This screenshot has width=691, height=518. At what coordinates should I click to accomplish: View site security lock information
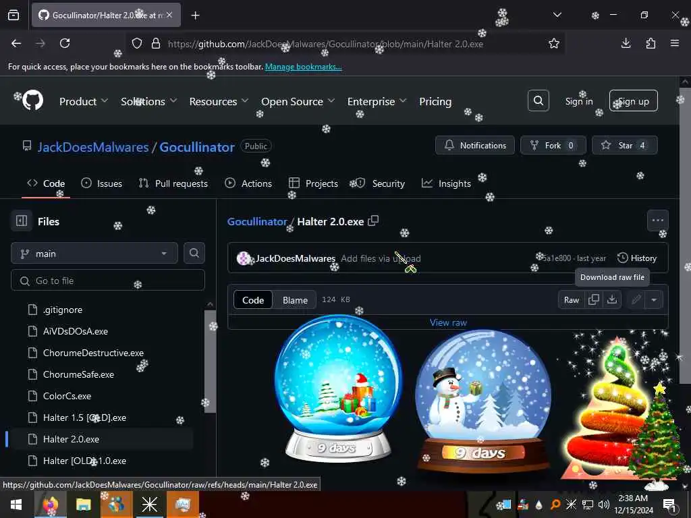tap(156, 43)
